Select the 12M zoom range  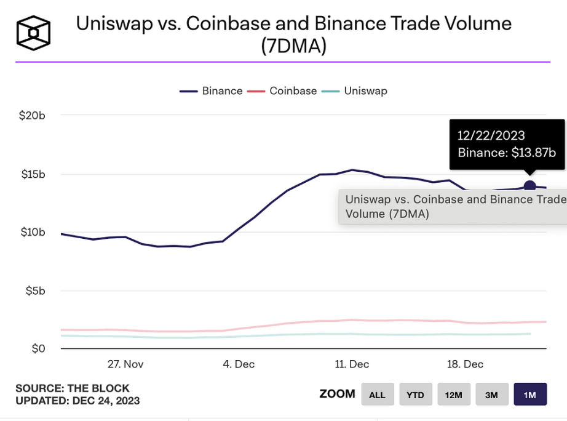(453, 394)
